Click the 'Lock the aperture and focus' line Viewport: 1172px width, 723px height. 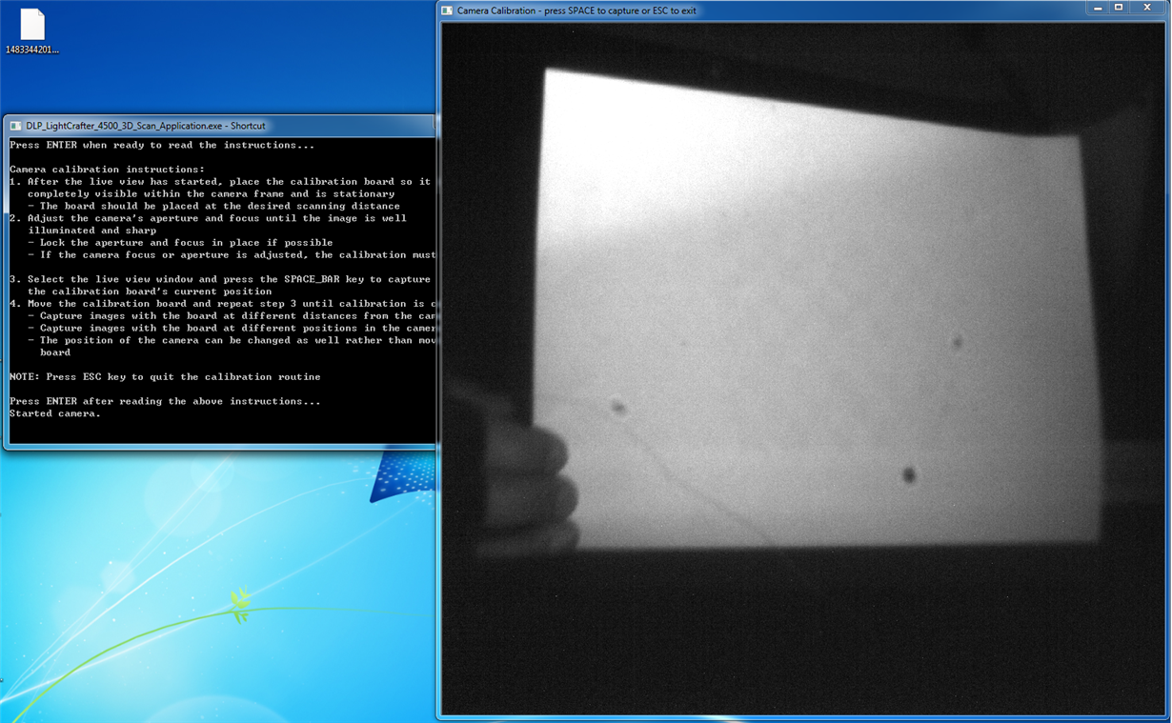(180, 243)
